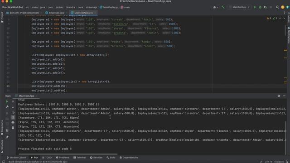Image resolution: width=290 pixels, height=163 pixels.
Task: Click the Build project hammer icon
Action: pyautogui.click(x=223, y=7)
